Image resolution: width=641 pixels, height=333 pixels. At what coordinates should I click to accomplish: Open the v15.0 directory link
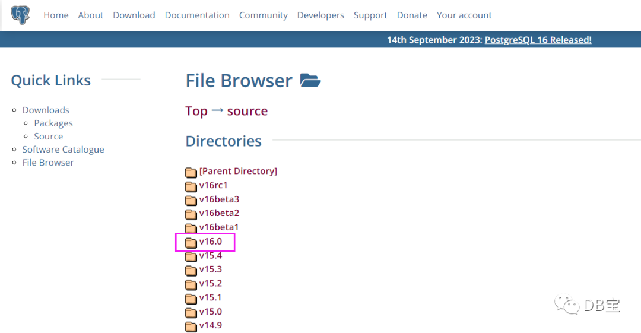(x=211, y=311)
